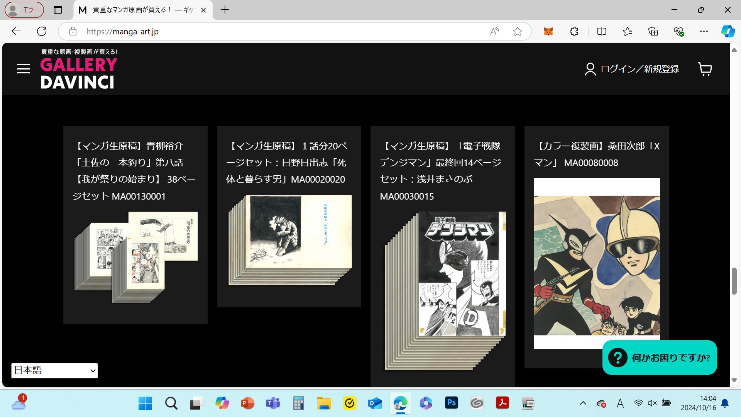
Task: Refresh the current page
Action: pos(42,31)
